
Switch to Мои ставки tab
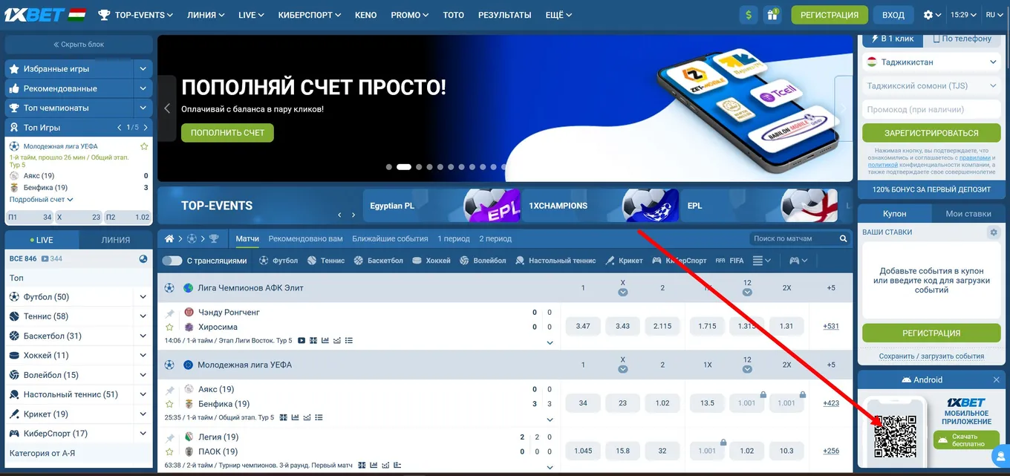(x=968, y=213)
